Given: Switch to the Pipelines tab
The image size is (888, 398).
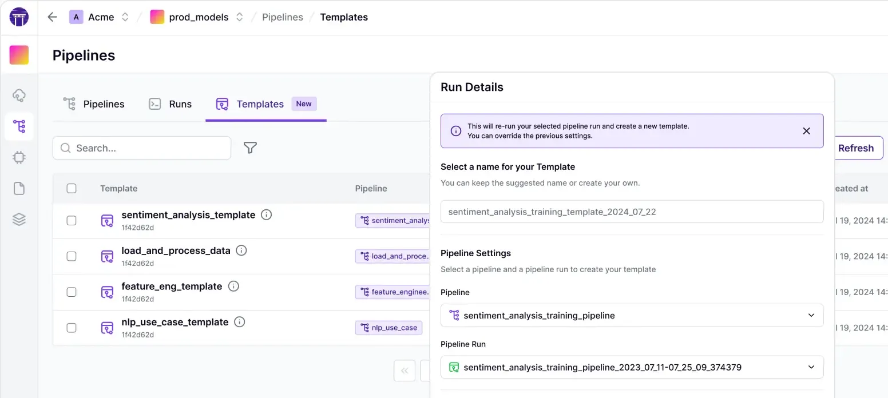Looking at the screenshot, I should click(x=94, y=104).
